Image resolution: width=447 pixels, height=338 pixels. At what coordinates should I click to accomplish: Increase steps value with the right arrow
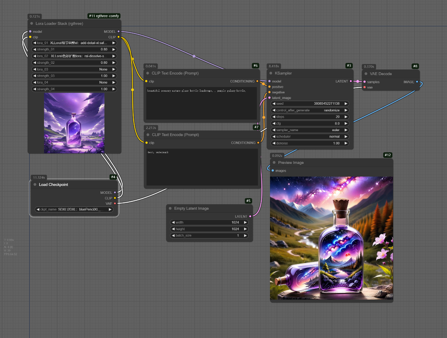coord(346,117)
